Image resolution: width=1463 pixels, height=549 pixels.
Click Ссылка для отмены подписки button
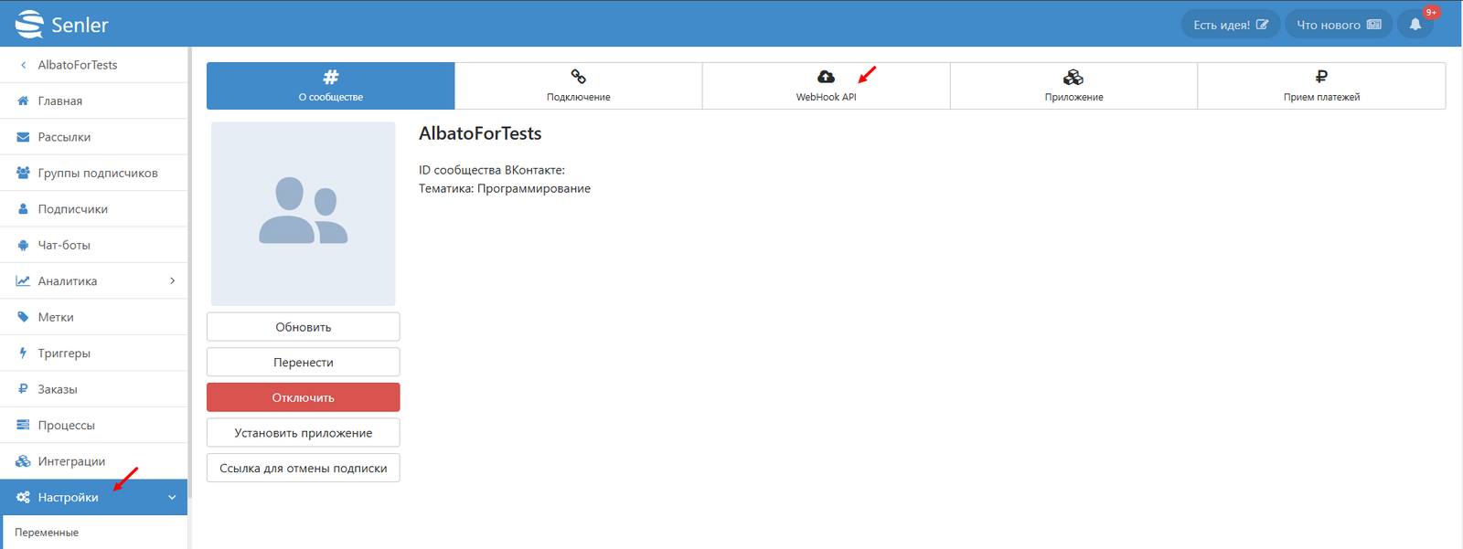pos(304,468)
